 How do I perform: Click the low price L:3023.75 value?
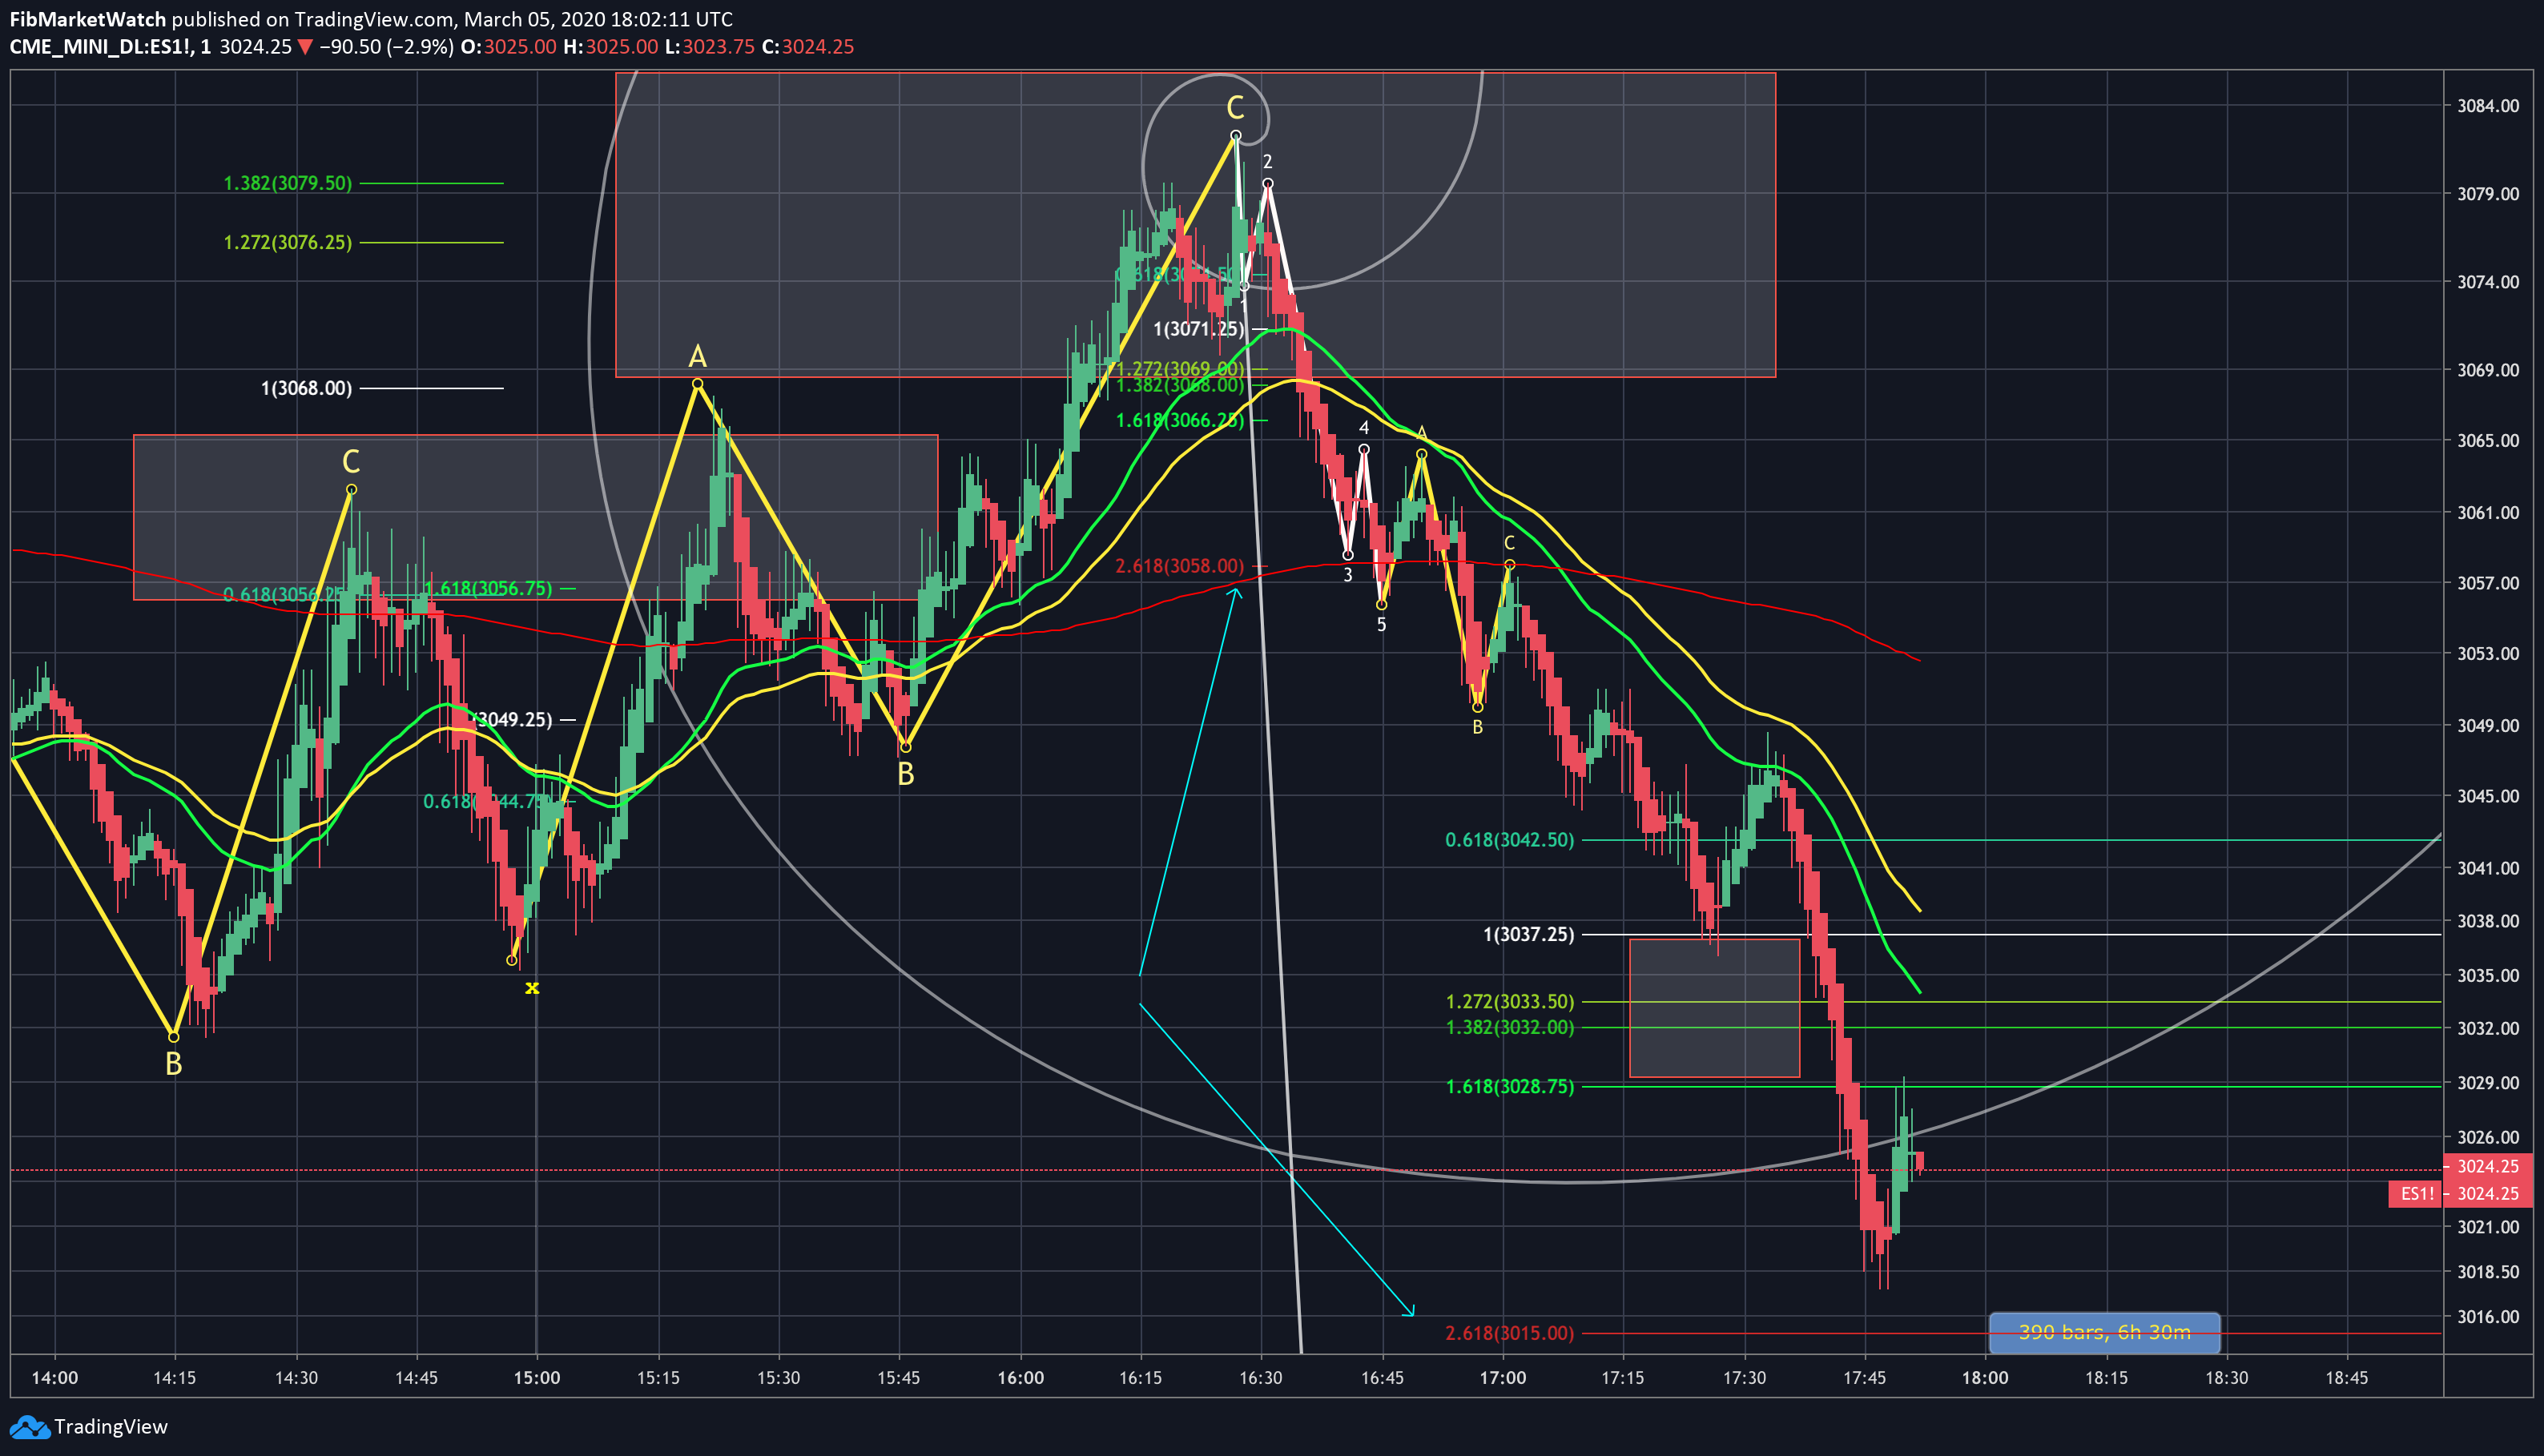pyautogui.click(x=710, y=47)
